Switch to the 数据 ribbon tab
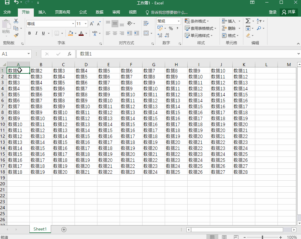 click(99, 12)
